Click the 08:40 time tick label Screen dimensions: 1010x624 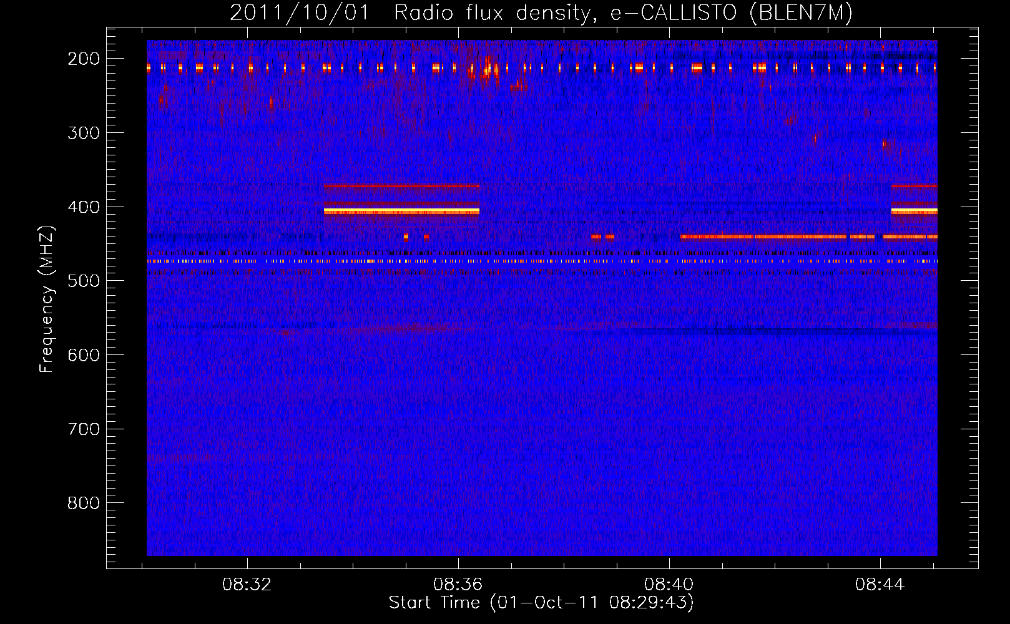coord(669,585)
